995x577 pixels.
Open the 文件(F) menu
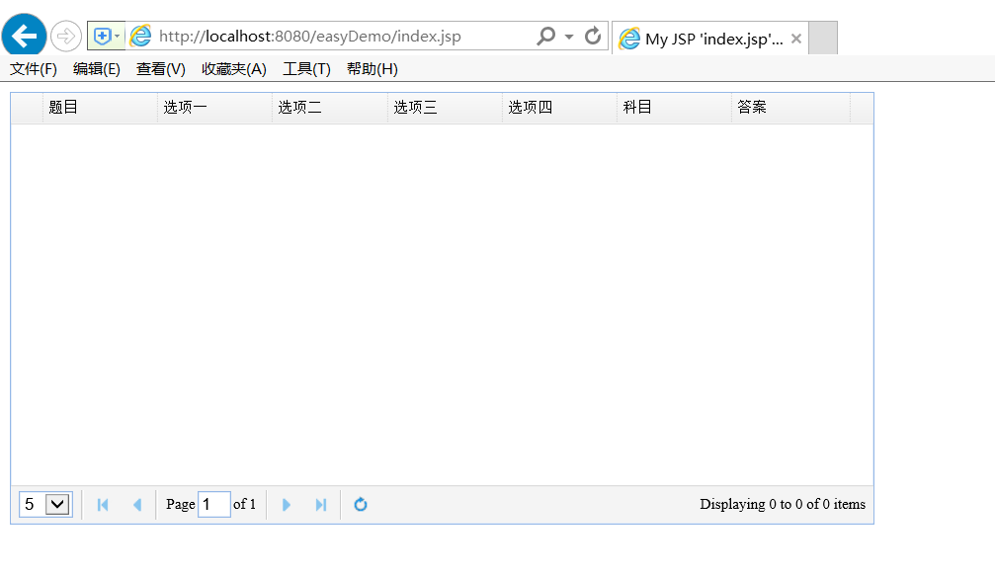(34, 69)
